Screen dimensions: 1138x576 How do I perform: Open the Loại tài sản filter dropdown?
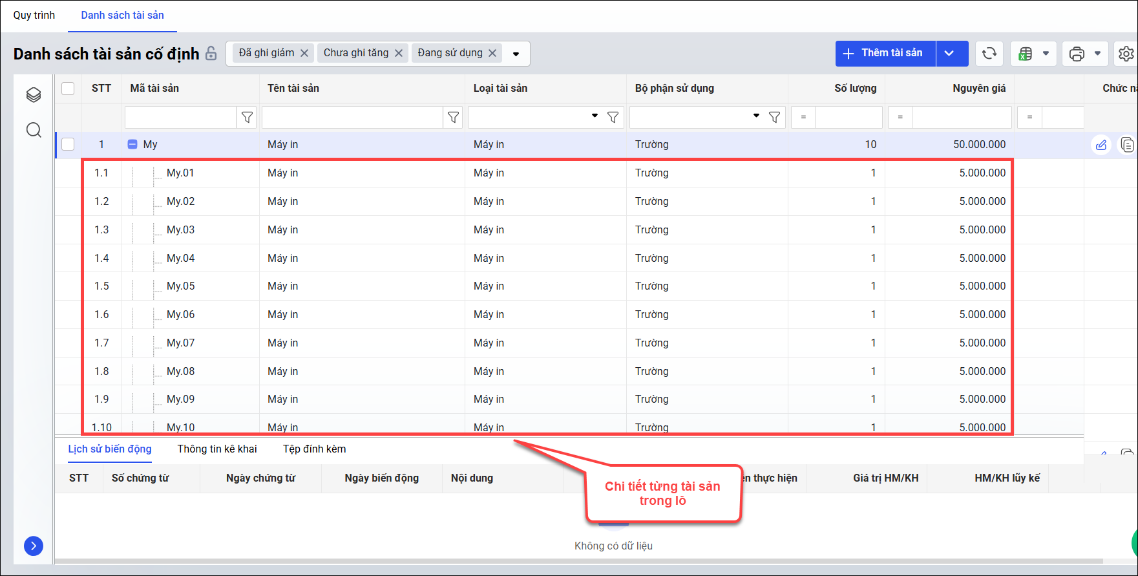point(595,116)
